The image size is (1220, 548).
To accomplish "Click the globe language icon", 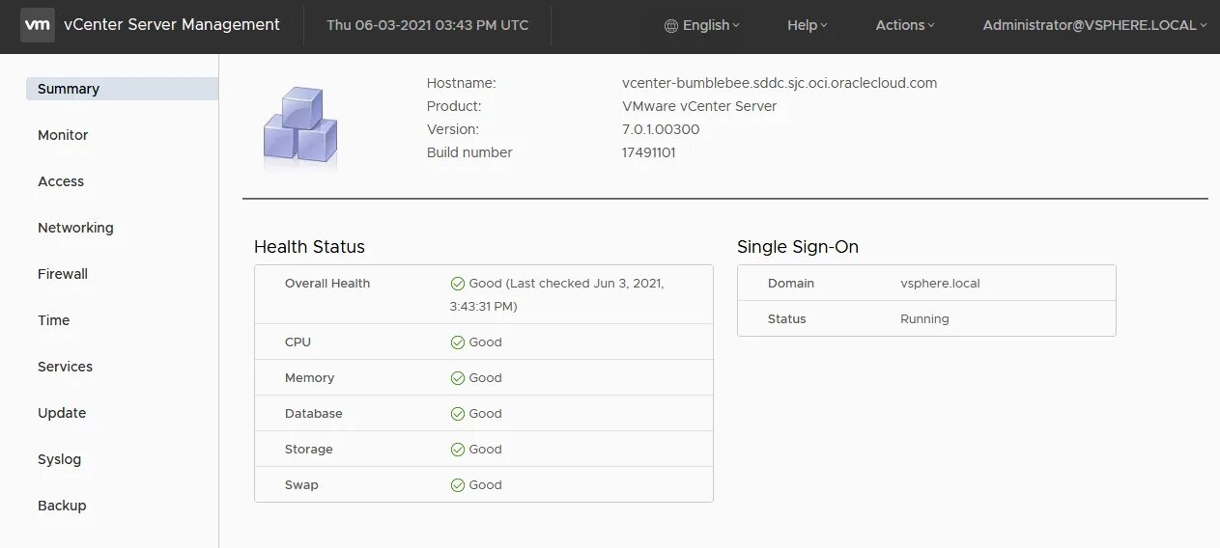I will point(671,26).
